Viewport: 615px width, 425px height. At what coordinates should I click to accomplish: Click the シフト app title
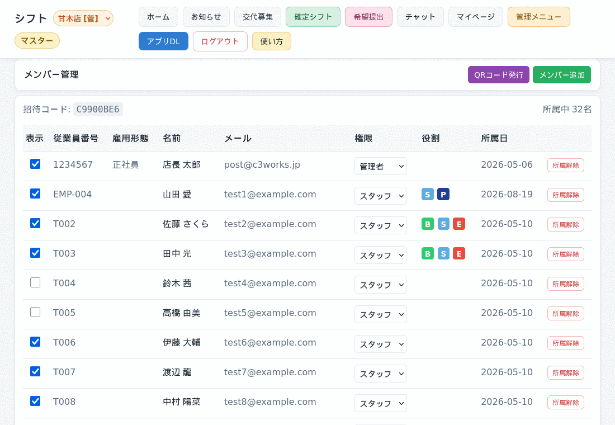(31, 18)
